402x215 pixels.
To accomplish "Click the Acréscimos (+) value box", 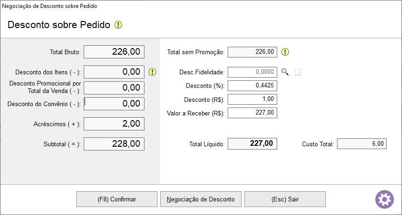I will pyautogui.click(x=114, y=124).
